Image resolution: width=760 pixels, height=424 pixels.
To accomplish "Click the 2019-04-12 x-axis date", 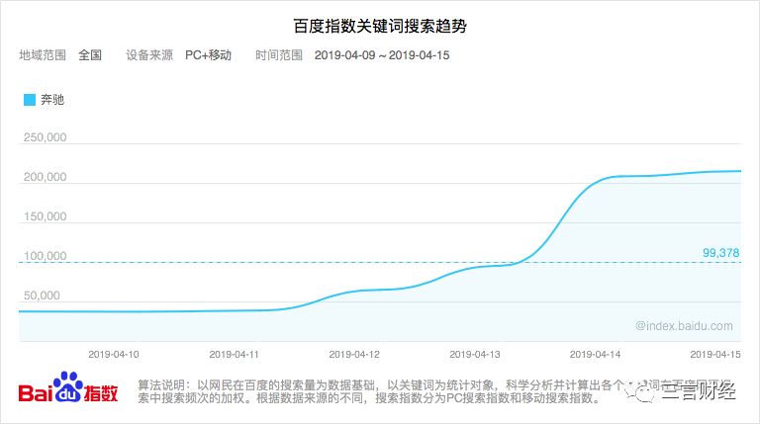I will pyautogui.click(x=354, y=354).
